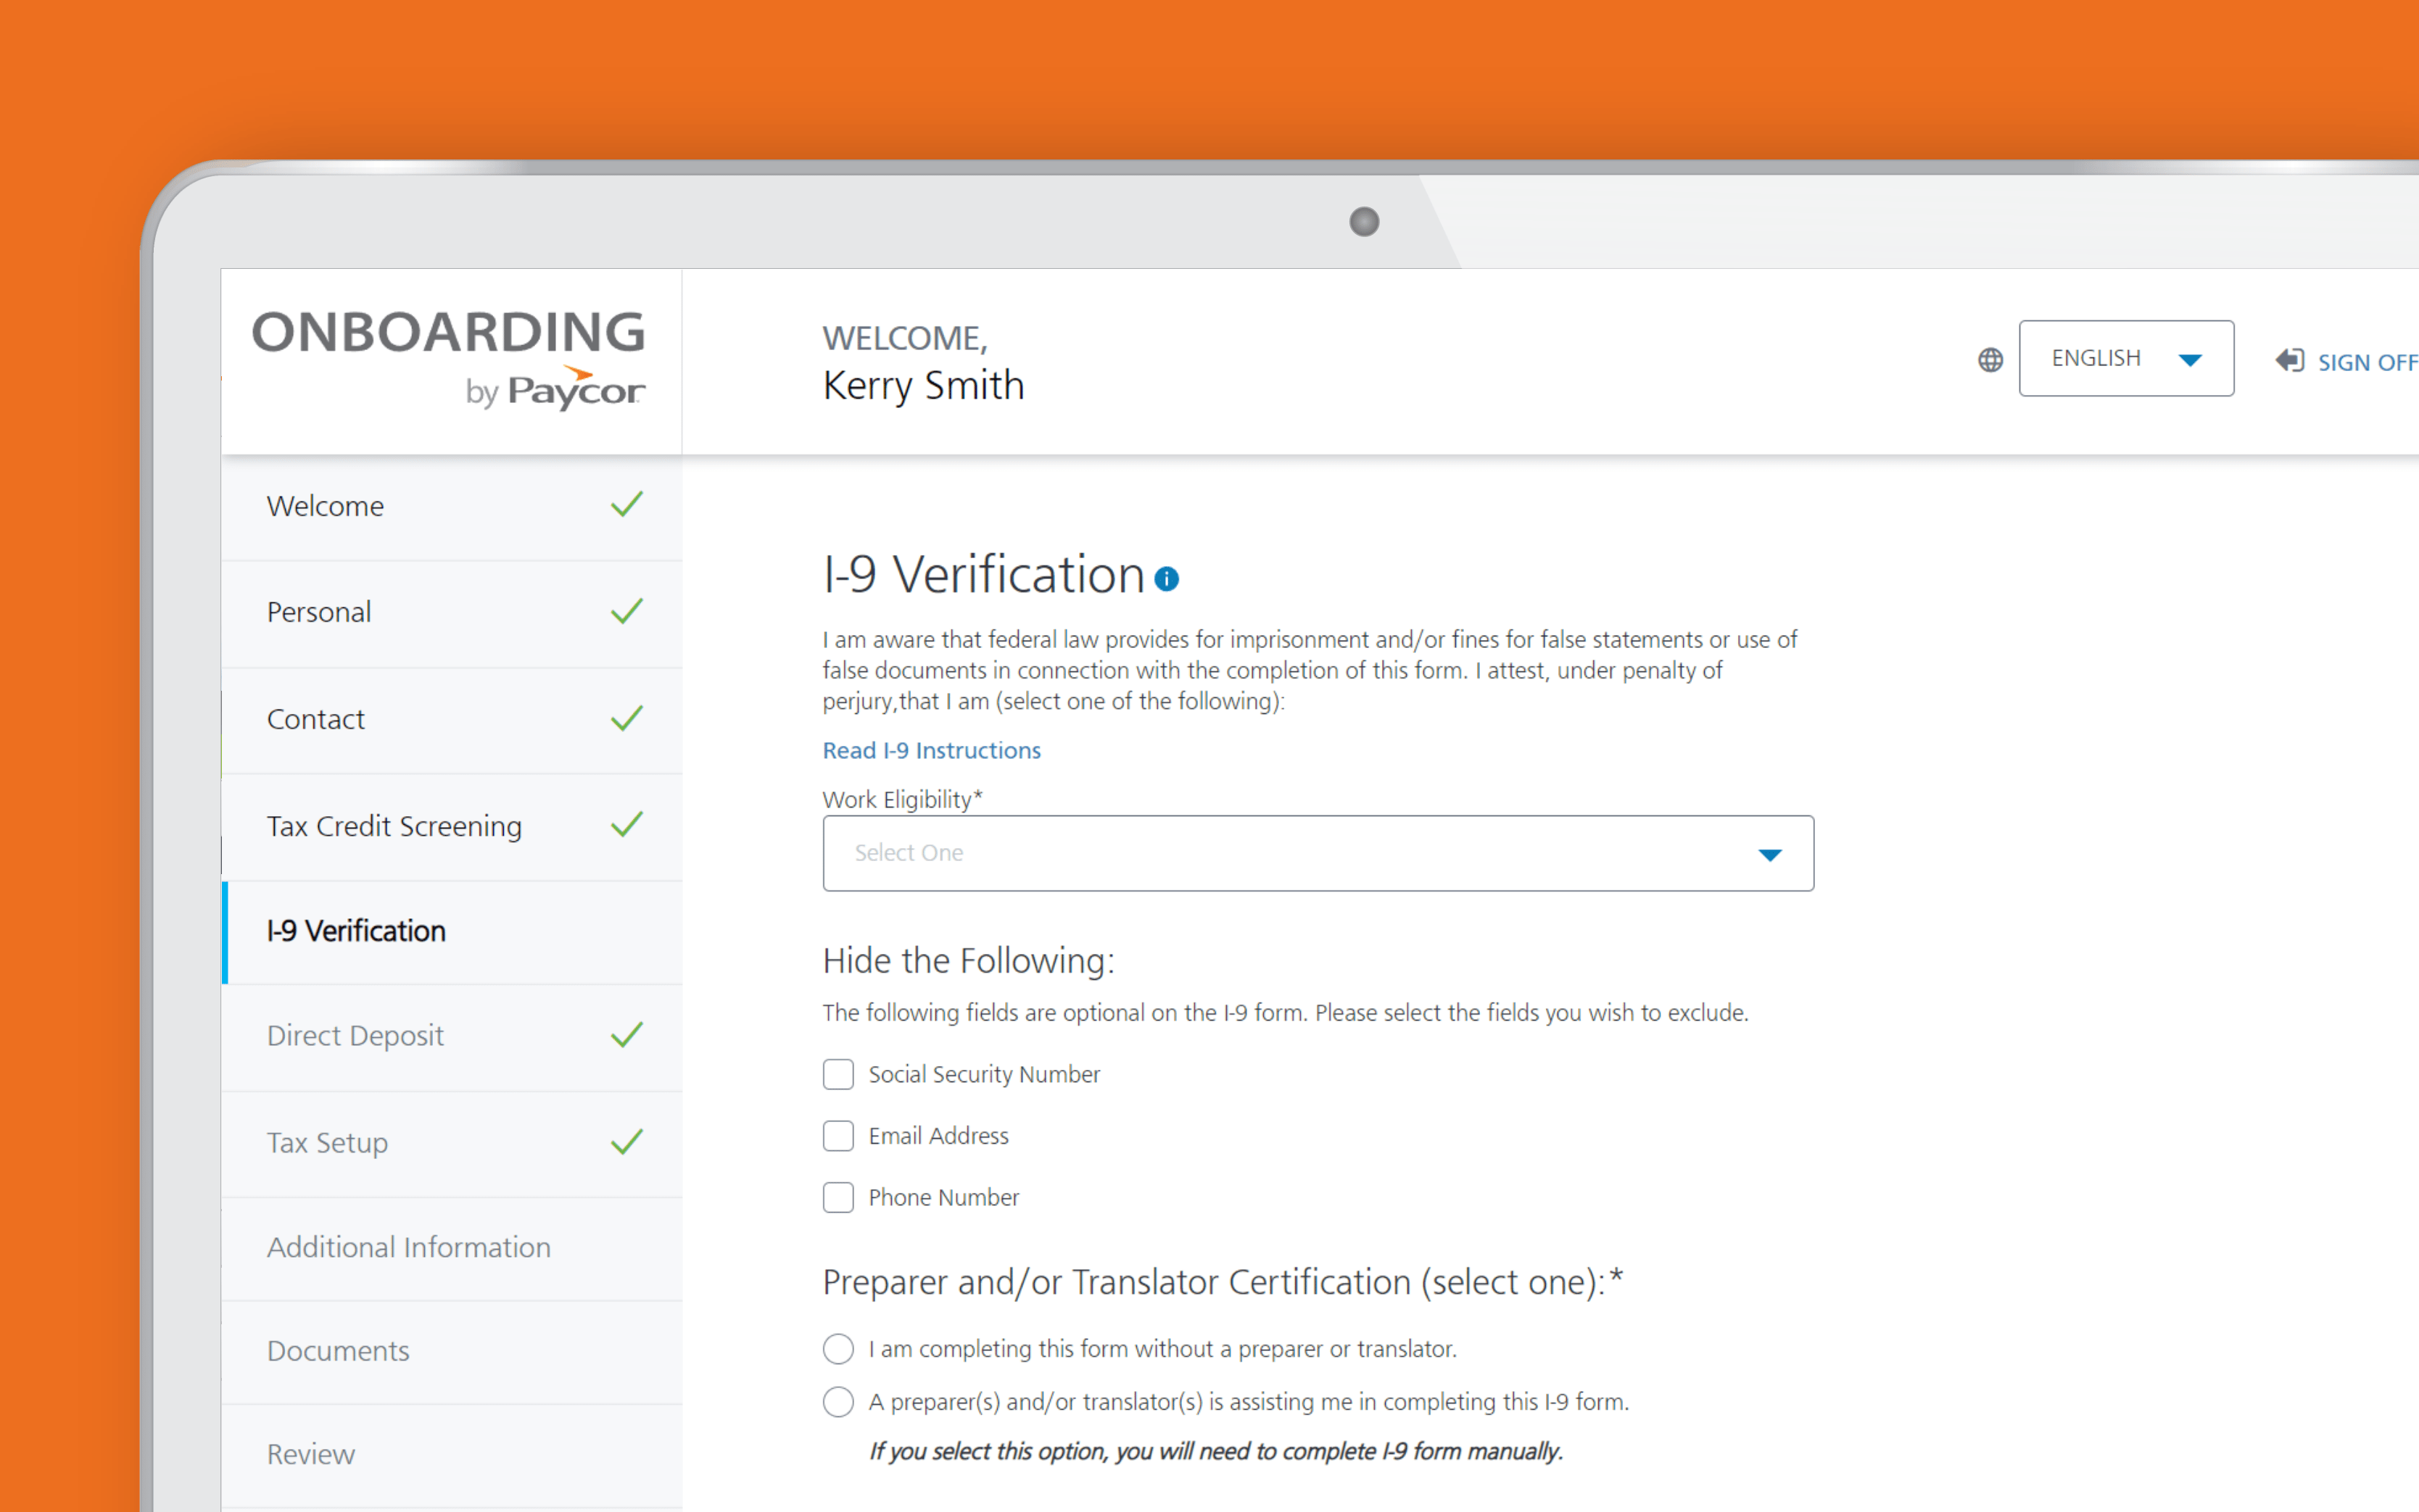Click the globe language icon
The width and height of the screenshot is (2419, 1512).
1990,360
